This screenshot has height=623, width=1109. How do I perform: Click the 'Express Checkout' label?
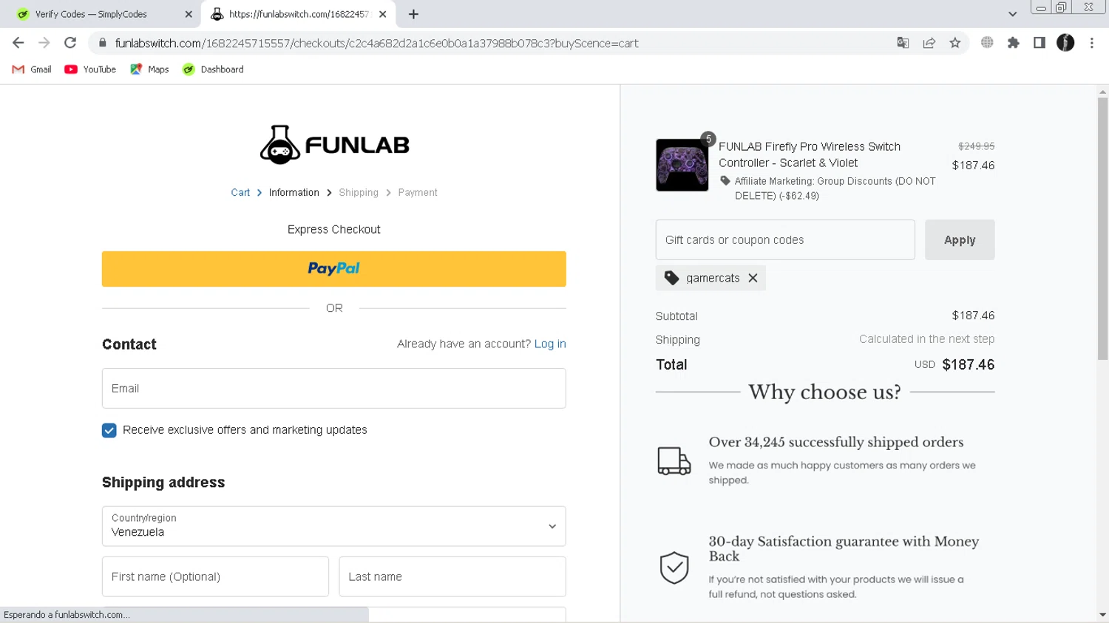tap(334, 229)
